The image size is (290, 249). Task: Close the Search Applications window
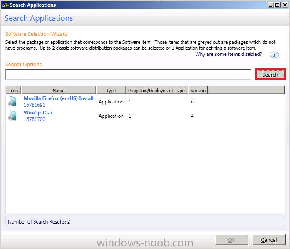(285, 5)
